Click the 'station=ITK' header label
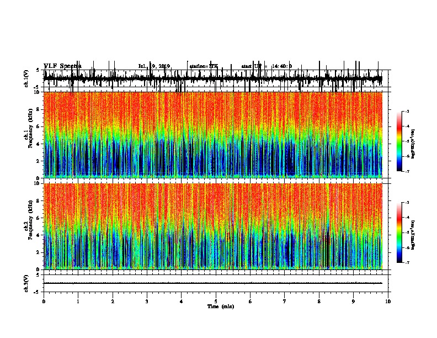 [x=204, y=66]
